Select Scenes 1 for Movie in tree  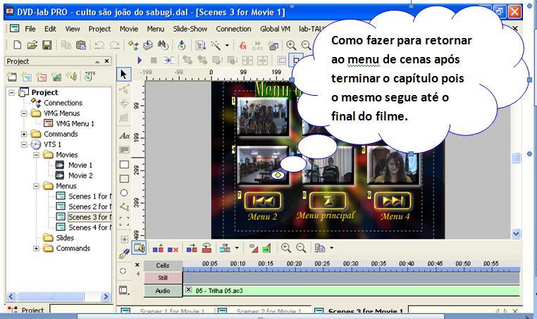coord(89,196)
